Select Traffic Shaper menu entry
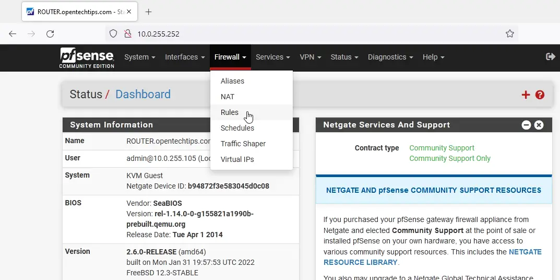This screenshot has width=560, height=280. point(243,144)
